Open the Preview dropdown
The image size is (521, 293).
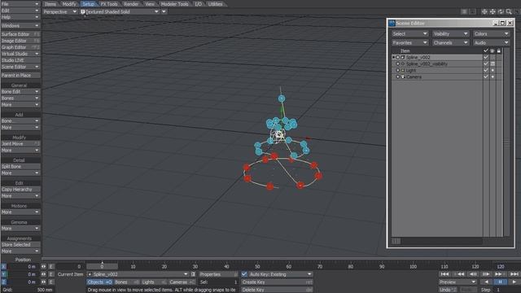458,282
